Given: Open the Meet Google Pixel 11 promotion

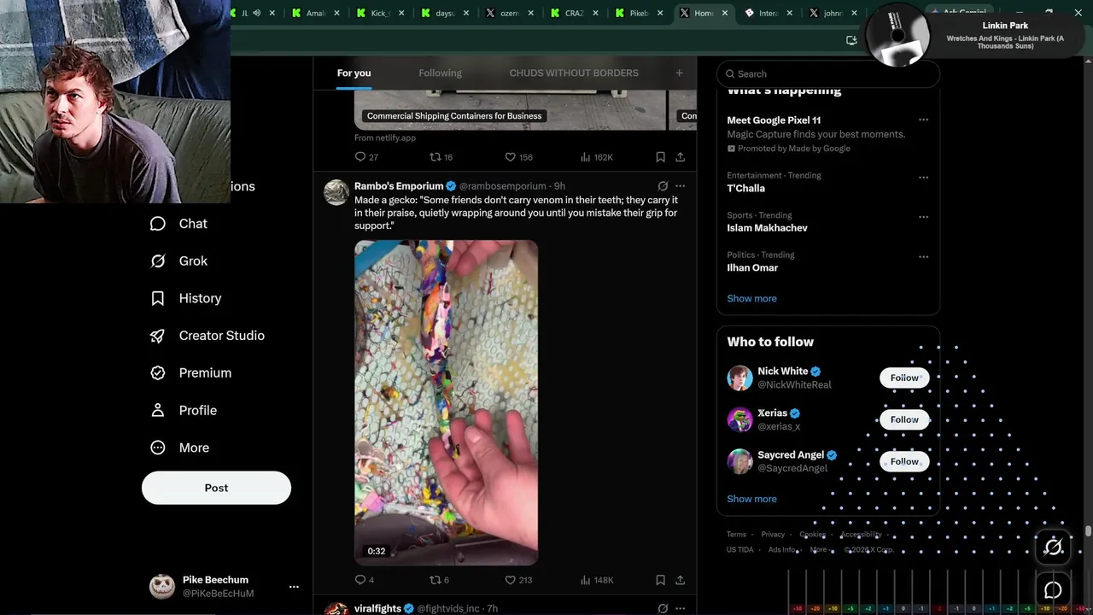Looking at the screenshot, I should pos(774,120).
